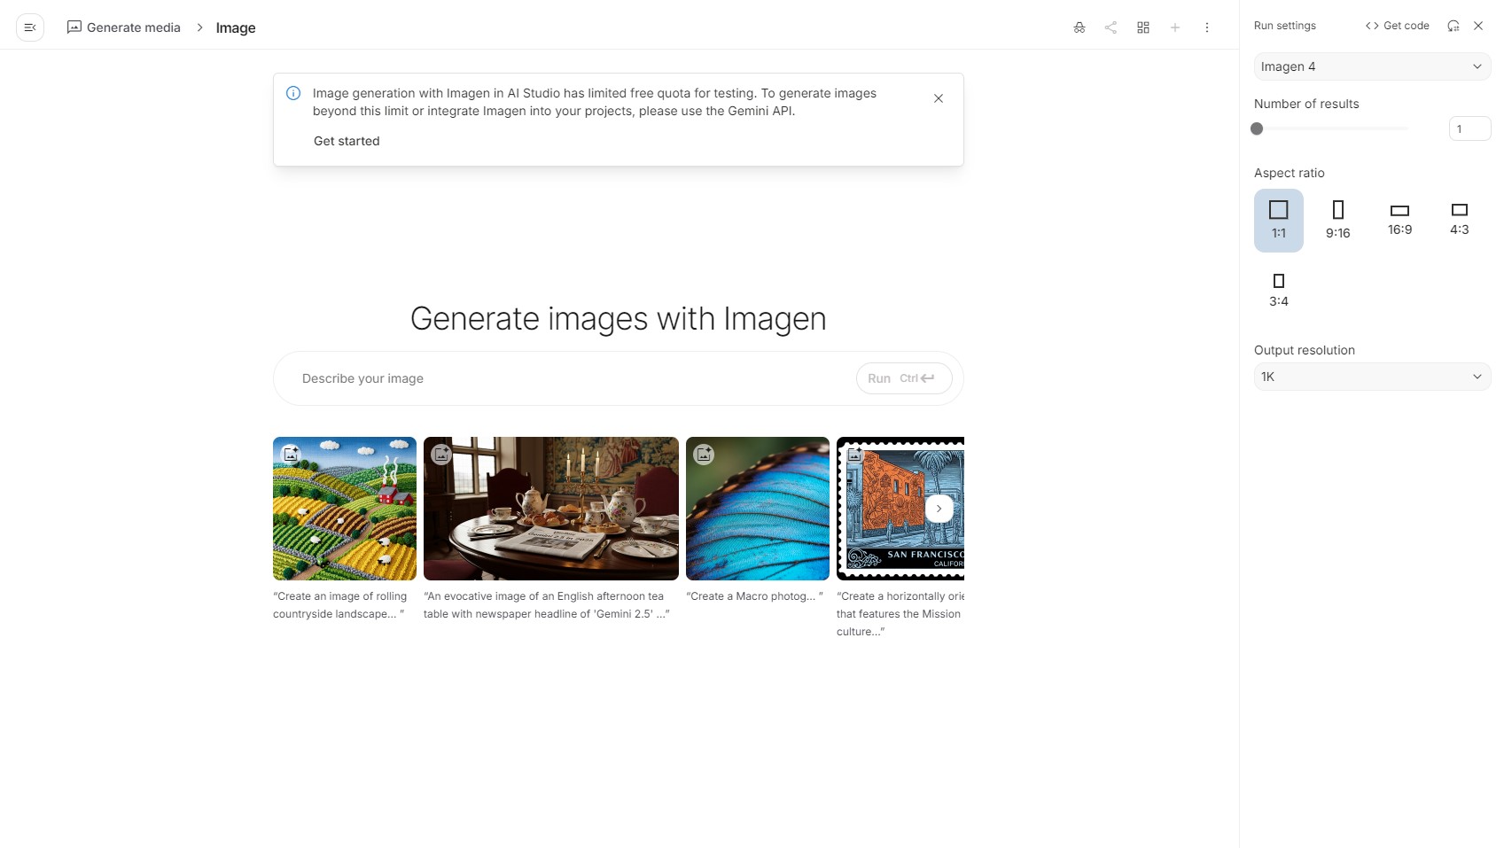Dismiss the Imagen quota info banner
1504x848 pixels.
[x=938, y=98]
